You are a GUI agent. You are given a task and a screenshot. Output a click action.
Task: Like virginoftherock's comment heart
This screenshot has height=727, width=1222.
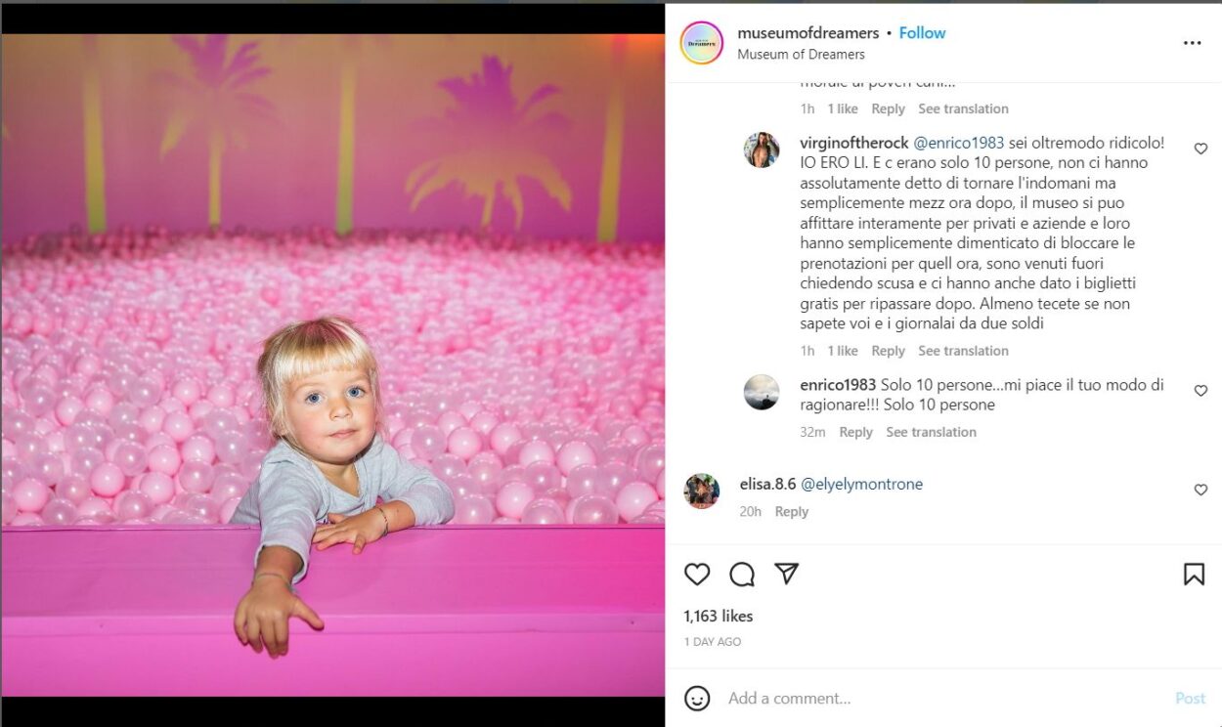(x=1200, y=149)
